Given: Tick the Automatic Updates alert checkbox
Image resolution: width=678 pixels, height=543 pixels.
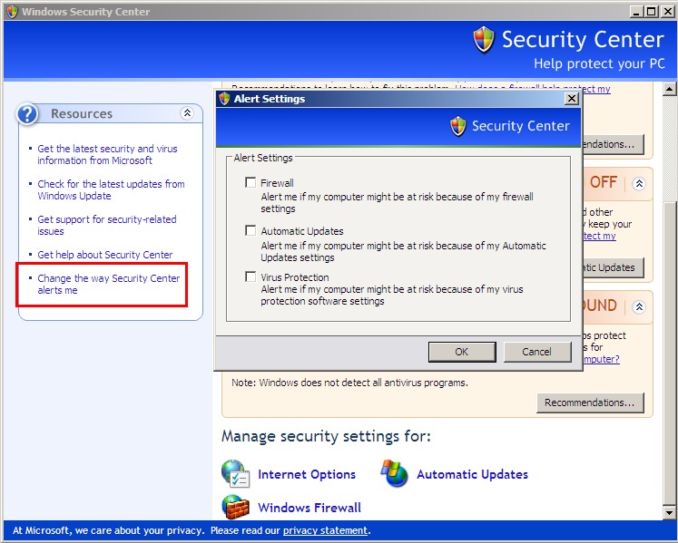Looking at the screenshot, I should (251, 230).
